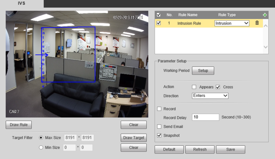This screenshot has width=275, height=159.
Task: Select the Min Size radio button
Action: (41, 147)
